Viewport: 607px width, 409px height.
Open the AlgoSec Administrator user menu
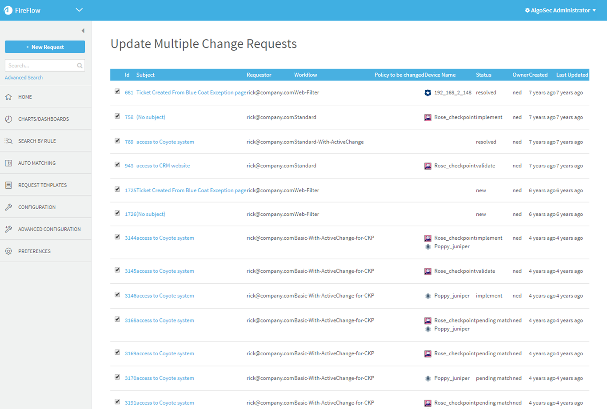tap(560, 10)
